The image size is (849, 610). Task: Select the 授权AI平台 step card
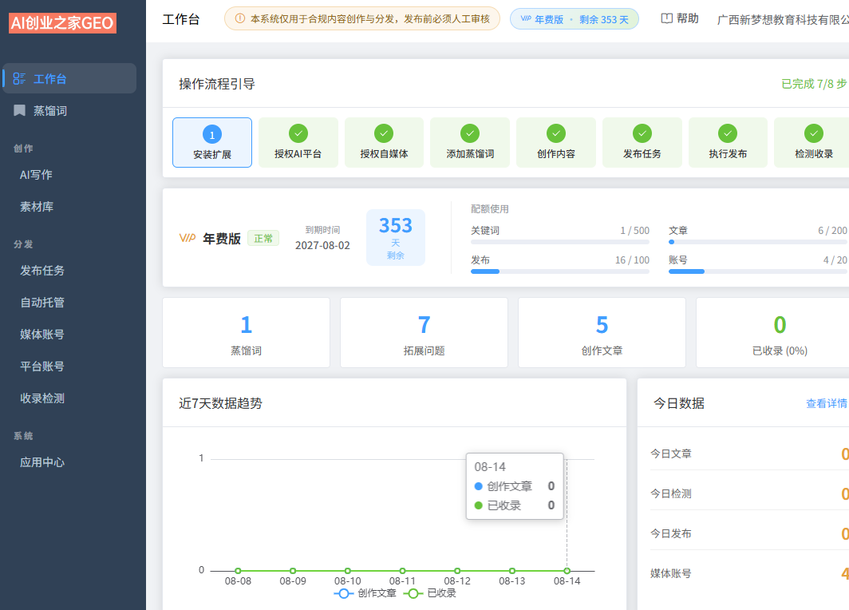click(x=298, y=142)
